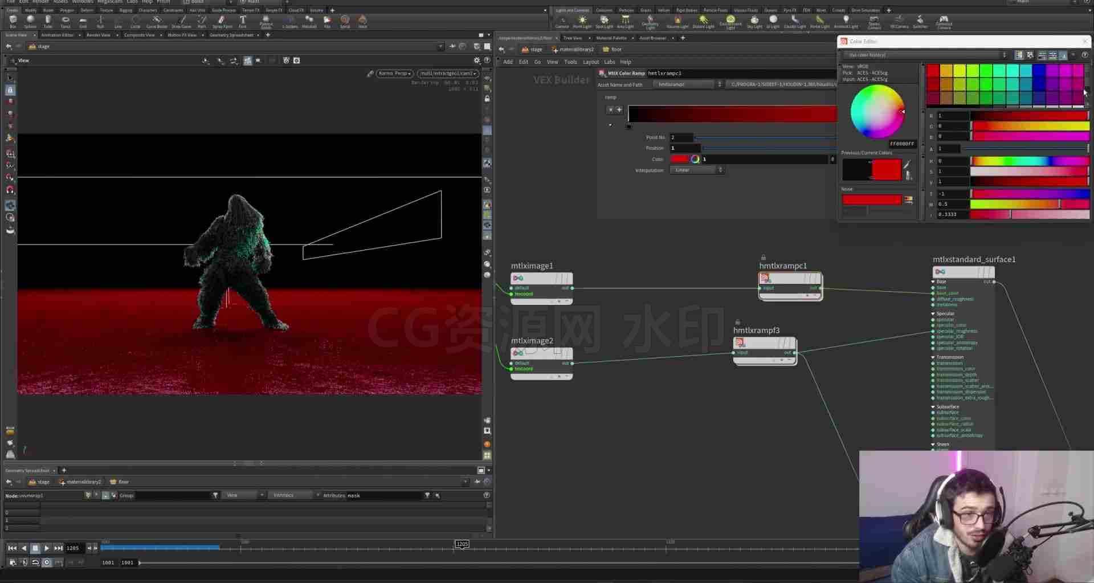Click the Sky Light shelf tool

(754, 22)
